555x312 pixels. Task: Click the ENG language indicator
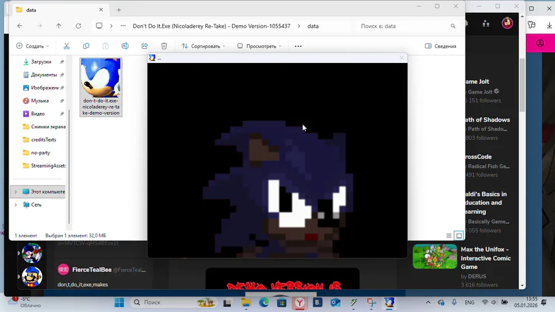click(x=469, y=303)
